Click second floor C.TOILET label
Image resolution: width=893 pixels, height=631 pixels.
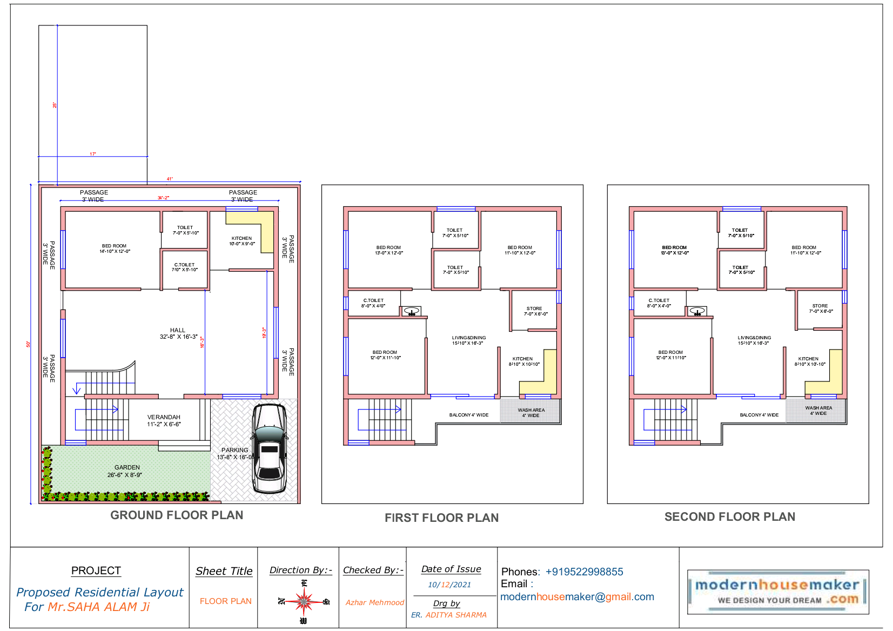[x=659, y=303]
